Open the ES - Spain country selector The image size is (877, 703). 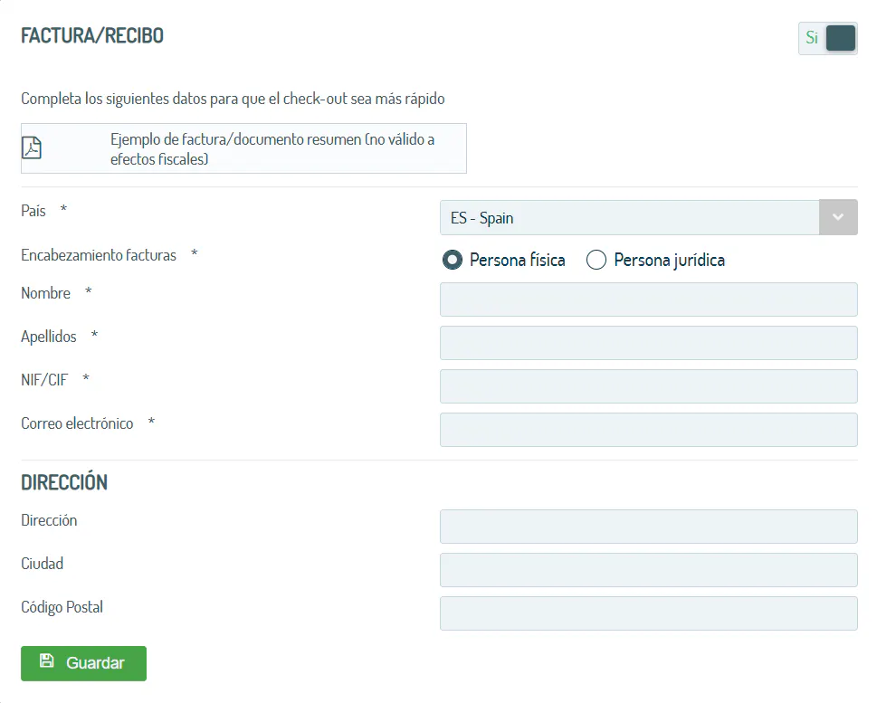click(649, 217)
